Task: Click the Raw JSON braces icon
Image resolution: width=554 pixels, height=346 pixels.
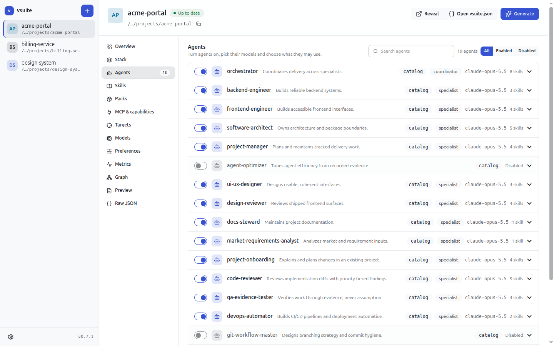Action: coord(109,203)
